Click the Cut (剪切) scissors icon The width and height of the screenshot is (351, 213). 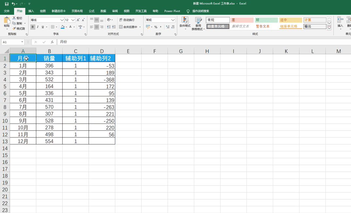pos(14,18)
